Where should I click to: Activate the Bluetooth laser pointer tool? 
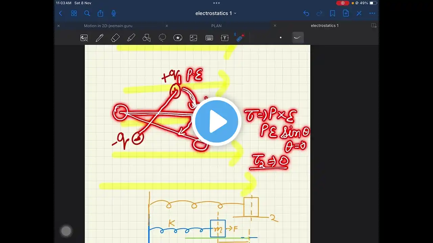pyautogui.click(x=240, y=37)
